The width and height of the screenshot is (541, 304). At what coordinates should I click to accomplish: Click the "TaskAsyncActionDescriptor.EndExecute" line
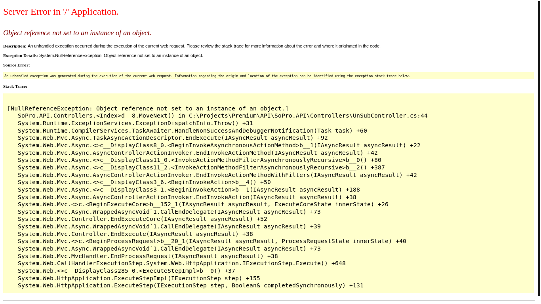point(173,138)
